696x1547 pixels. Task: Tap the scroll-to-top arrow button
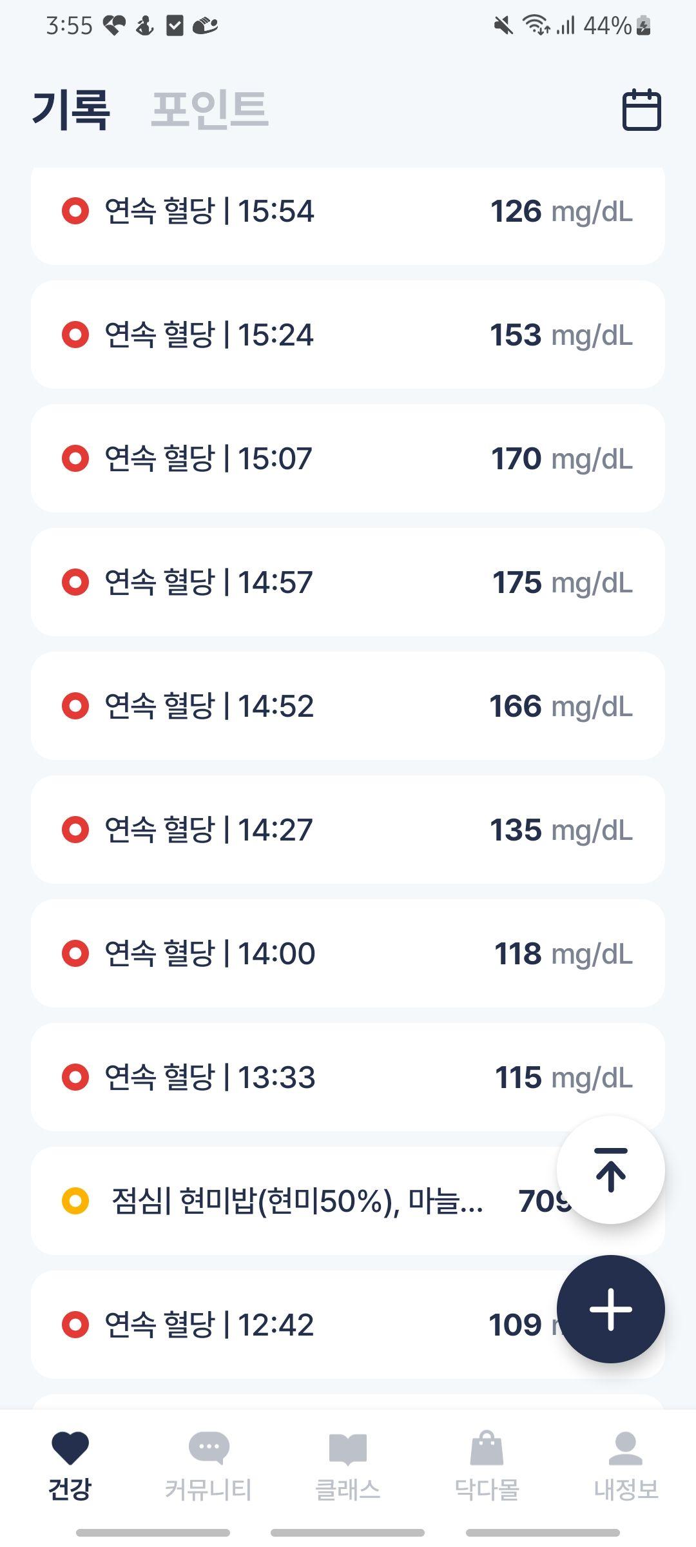click(x=610, y=1169)
